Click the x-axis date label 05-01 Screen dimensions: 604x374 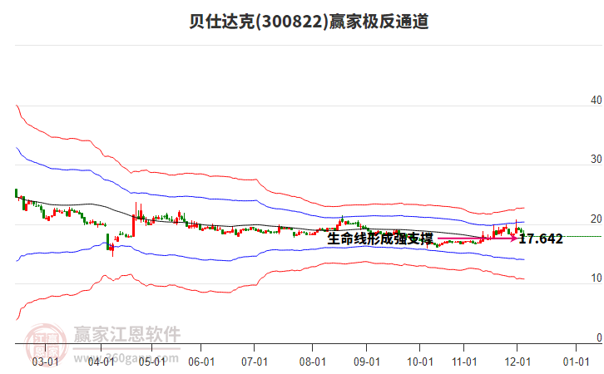point(151,362)
